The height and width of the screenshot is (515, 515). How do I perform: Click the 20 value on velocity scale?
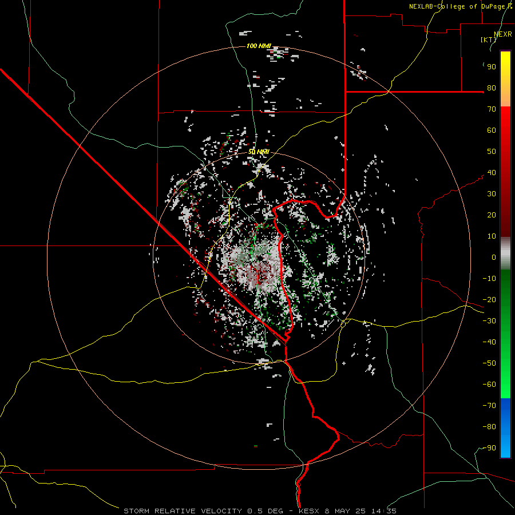pos(492,215)
